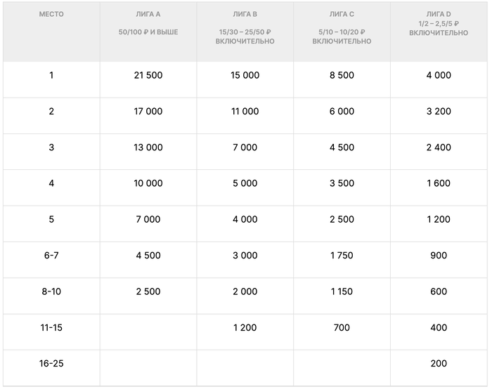
Task: Select the 10 000 cell in Лига A
Action: [148, 183]
